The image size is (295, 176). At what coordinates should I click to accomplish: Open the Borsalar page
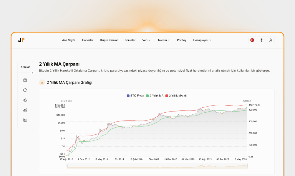[x=130, y=40]
